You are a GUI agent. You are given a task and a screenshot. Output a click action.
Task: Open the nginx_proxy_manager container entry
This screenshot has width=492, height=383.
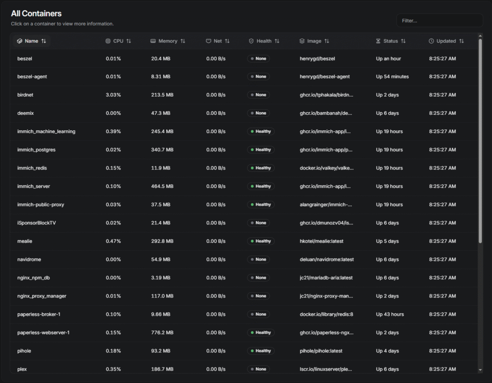point(41,296)
